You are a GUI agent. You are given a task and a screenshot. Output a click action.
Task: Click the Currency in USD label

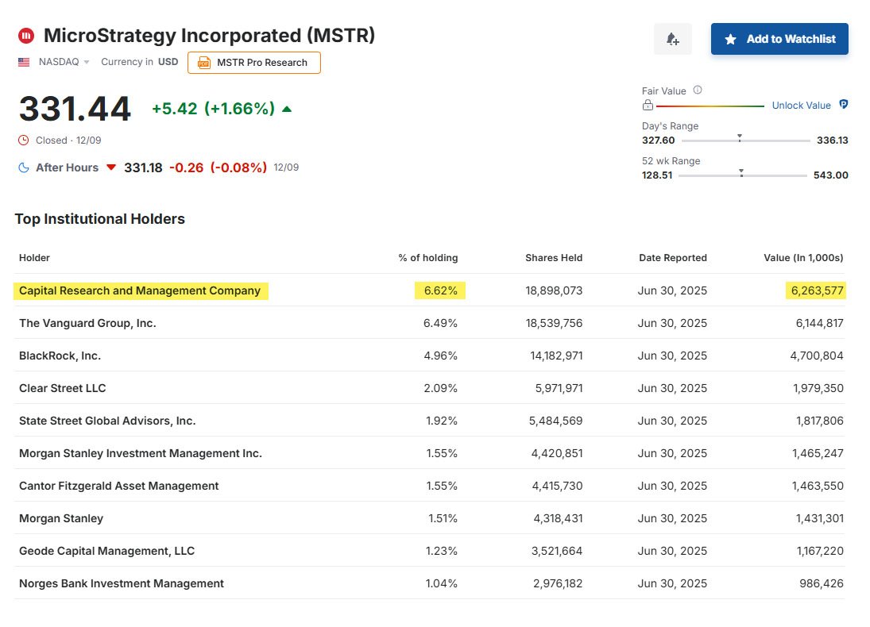pos(139,62)
